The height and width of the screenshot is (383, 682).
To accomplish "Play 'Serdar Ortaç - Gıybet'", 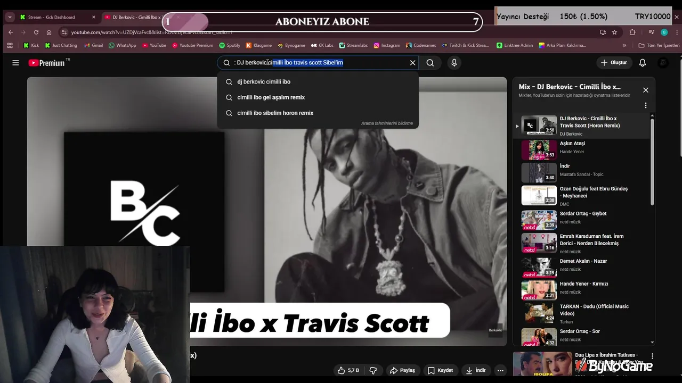I will coord(581,219).
